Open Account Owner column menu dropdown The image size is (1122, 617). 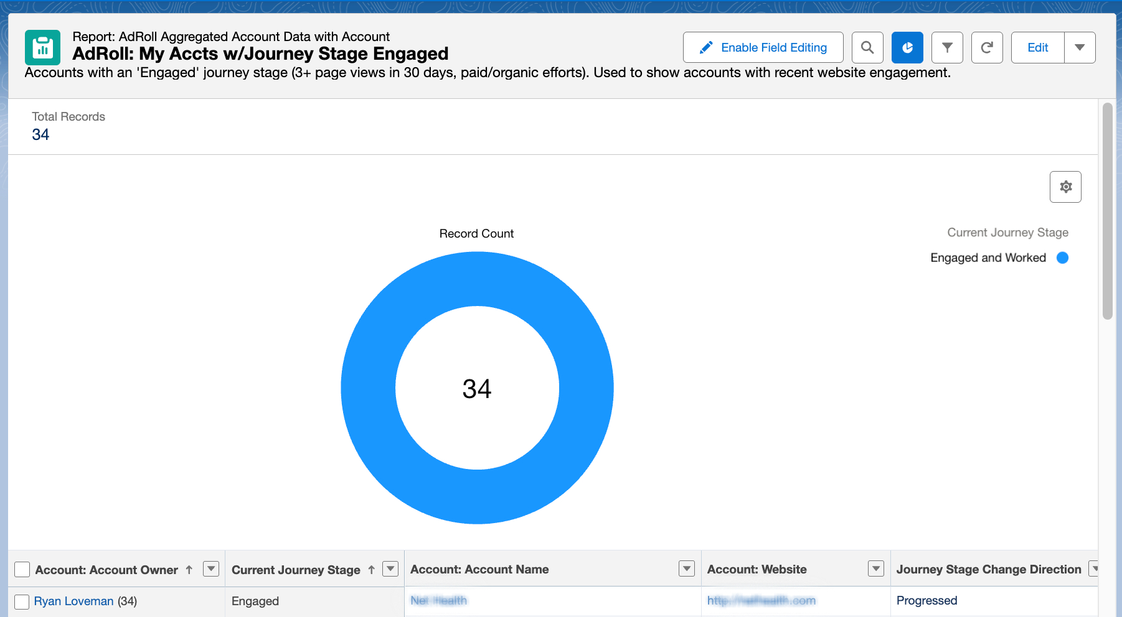click(211, 568)
